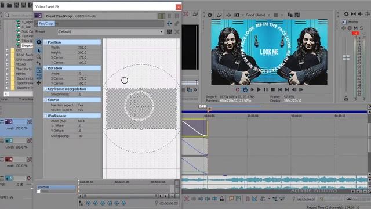Delete the current preset

pyautogui.click(x=177, y=32)
